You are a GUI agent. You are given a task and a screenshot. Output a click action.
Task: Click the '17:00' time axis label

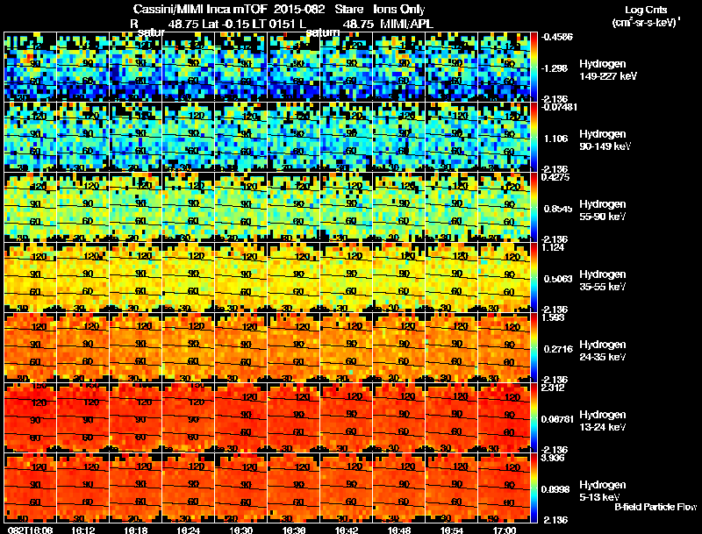[504, 530]
